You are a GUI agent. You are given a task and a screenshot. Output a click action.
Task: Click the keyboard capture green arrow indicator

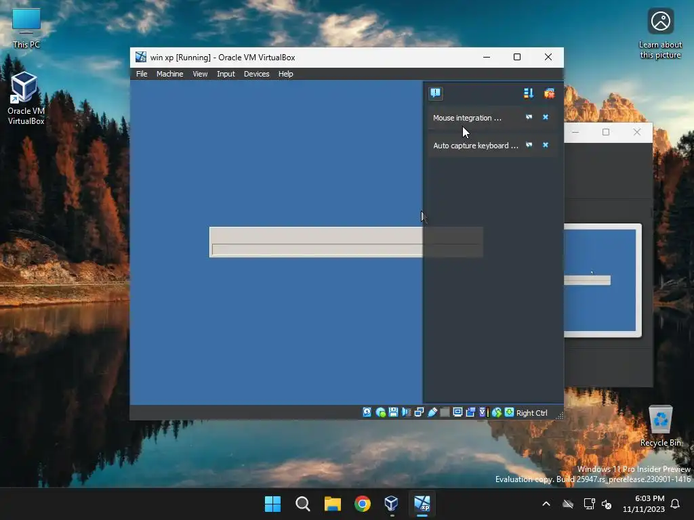[x=510, y=412]
